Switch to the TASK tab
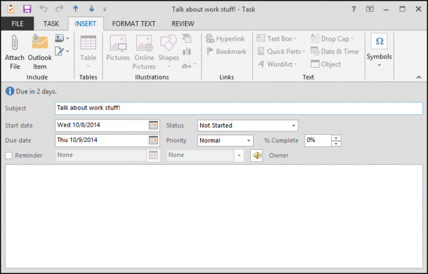The height and width of the screenshot is (274, 428). point(51,24)
